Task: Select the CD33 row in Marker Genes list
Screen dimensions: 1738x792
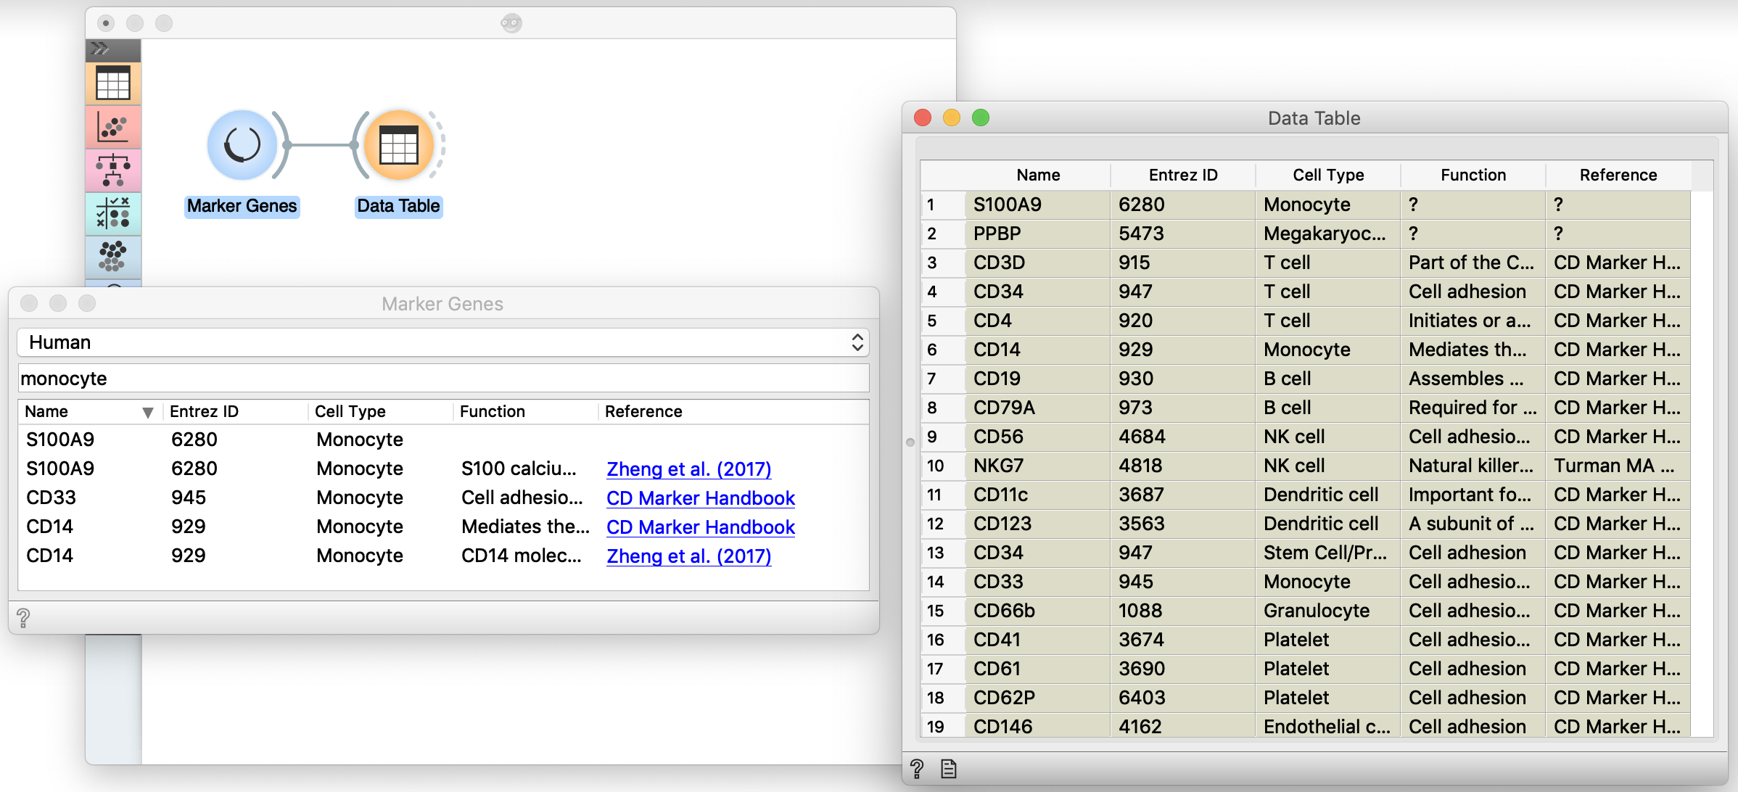Action: tap(49, 497)
